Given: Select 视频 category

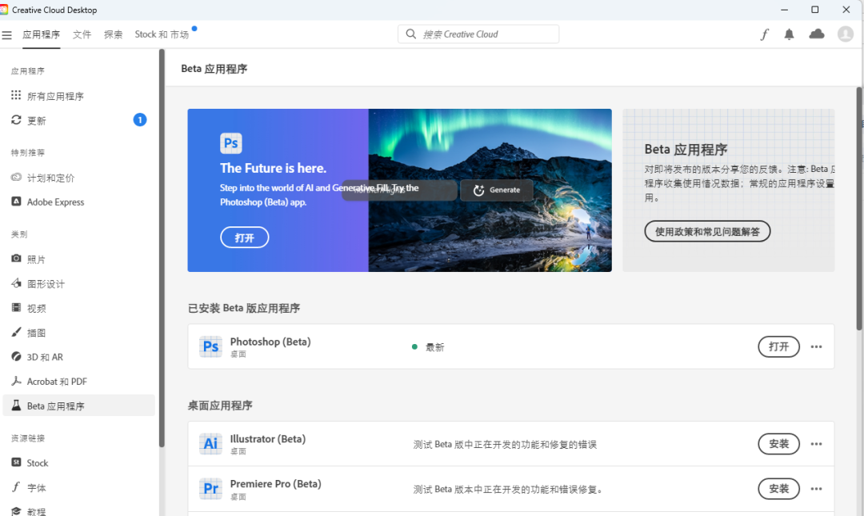Looking at the screenshot, I should click(78, 308).
